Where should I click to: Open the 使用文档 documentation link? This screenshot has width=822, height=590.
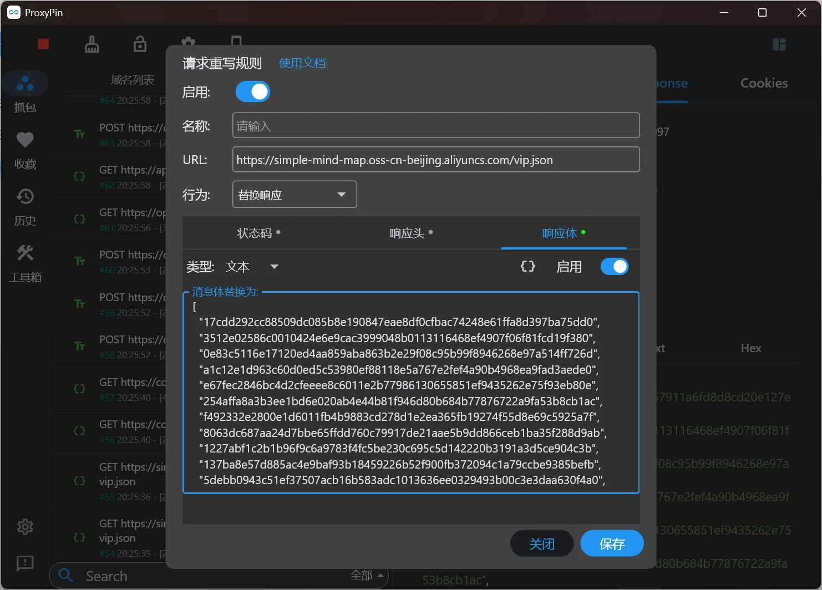coord(302,63)
